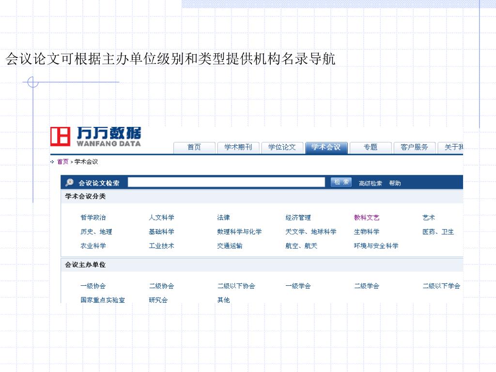Open the 帮助 help link

click(395, 183)
